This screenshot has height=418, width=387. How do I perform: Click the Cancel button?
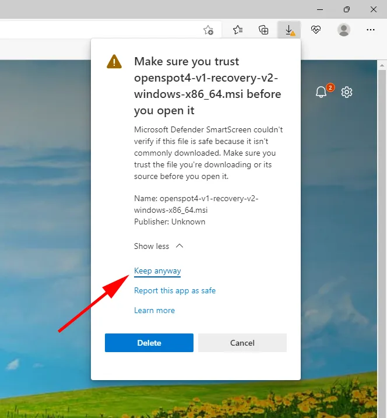click(x=242, y=343)
